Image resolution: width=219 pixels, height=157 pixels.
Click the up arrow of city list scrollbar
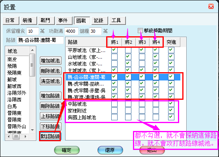point(32,50)
